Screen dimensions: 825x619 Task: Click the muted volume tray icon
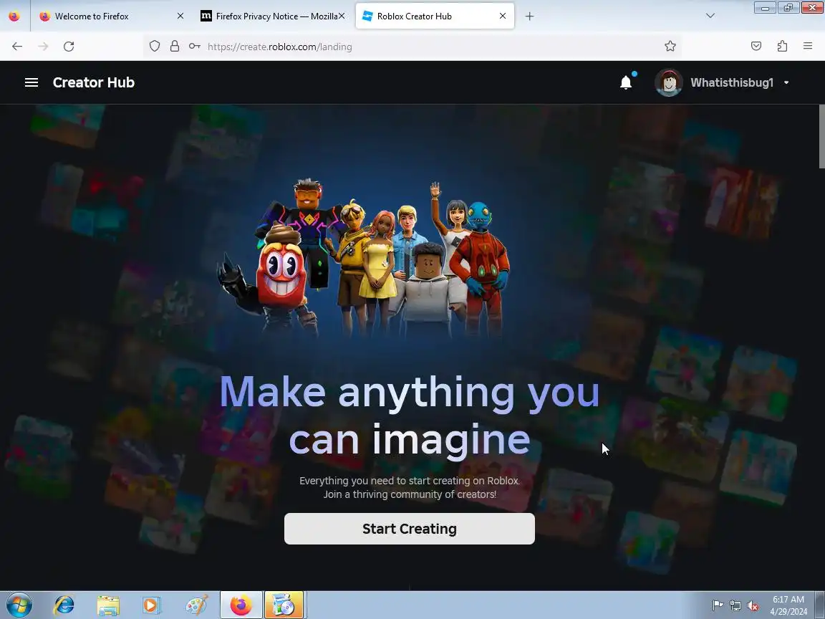point(753,606)
